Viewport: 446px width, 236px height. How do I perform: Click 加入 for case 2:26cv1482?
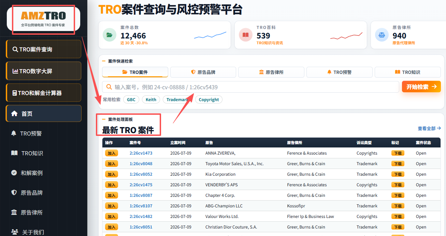(111, 216)
